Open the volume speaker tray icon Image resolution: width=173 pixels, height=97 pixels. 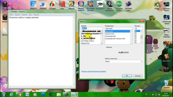tap(153, 95)
